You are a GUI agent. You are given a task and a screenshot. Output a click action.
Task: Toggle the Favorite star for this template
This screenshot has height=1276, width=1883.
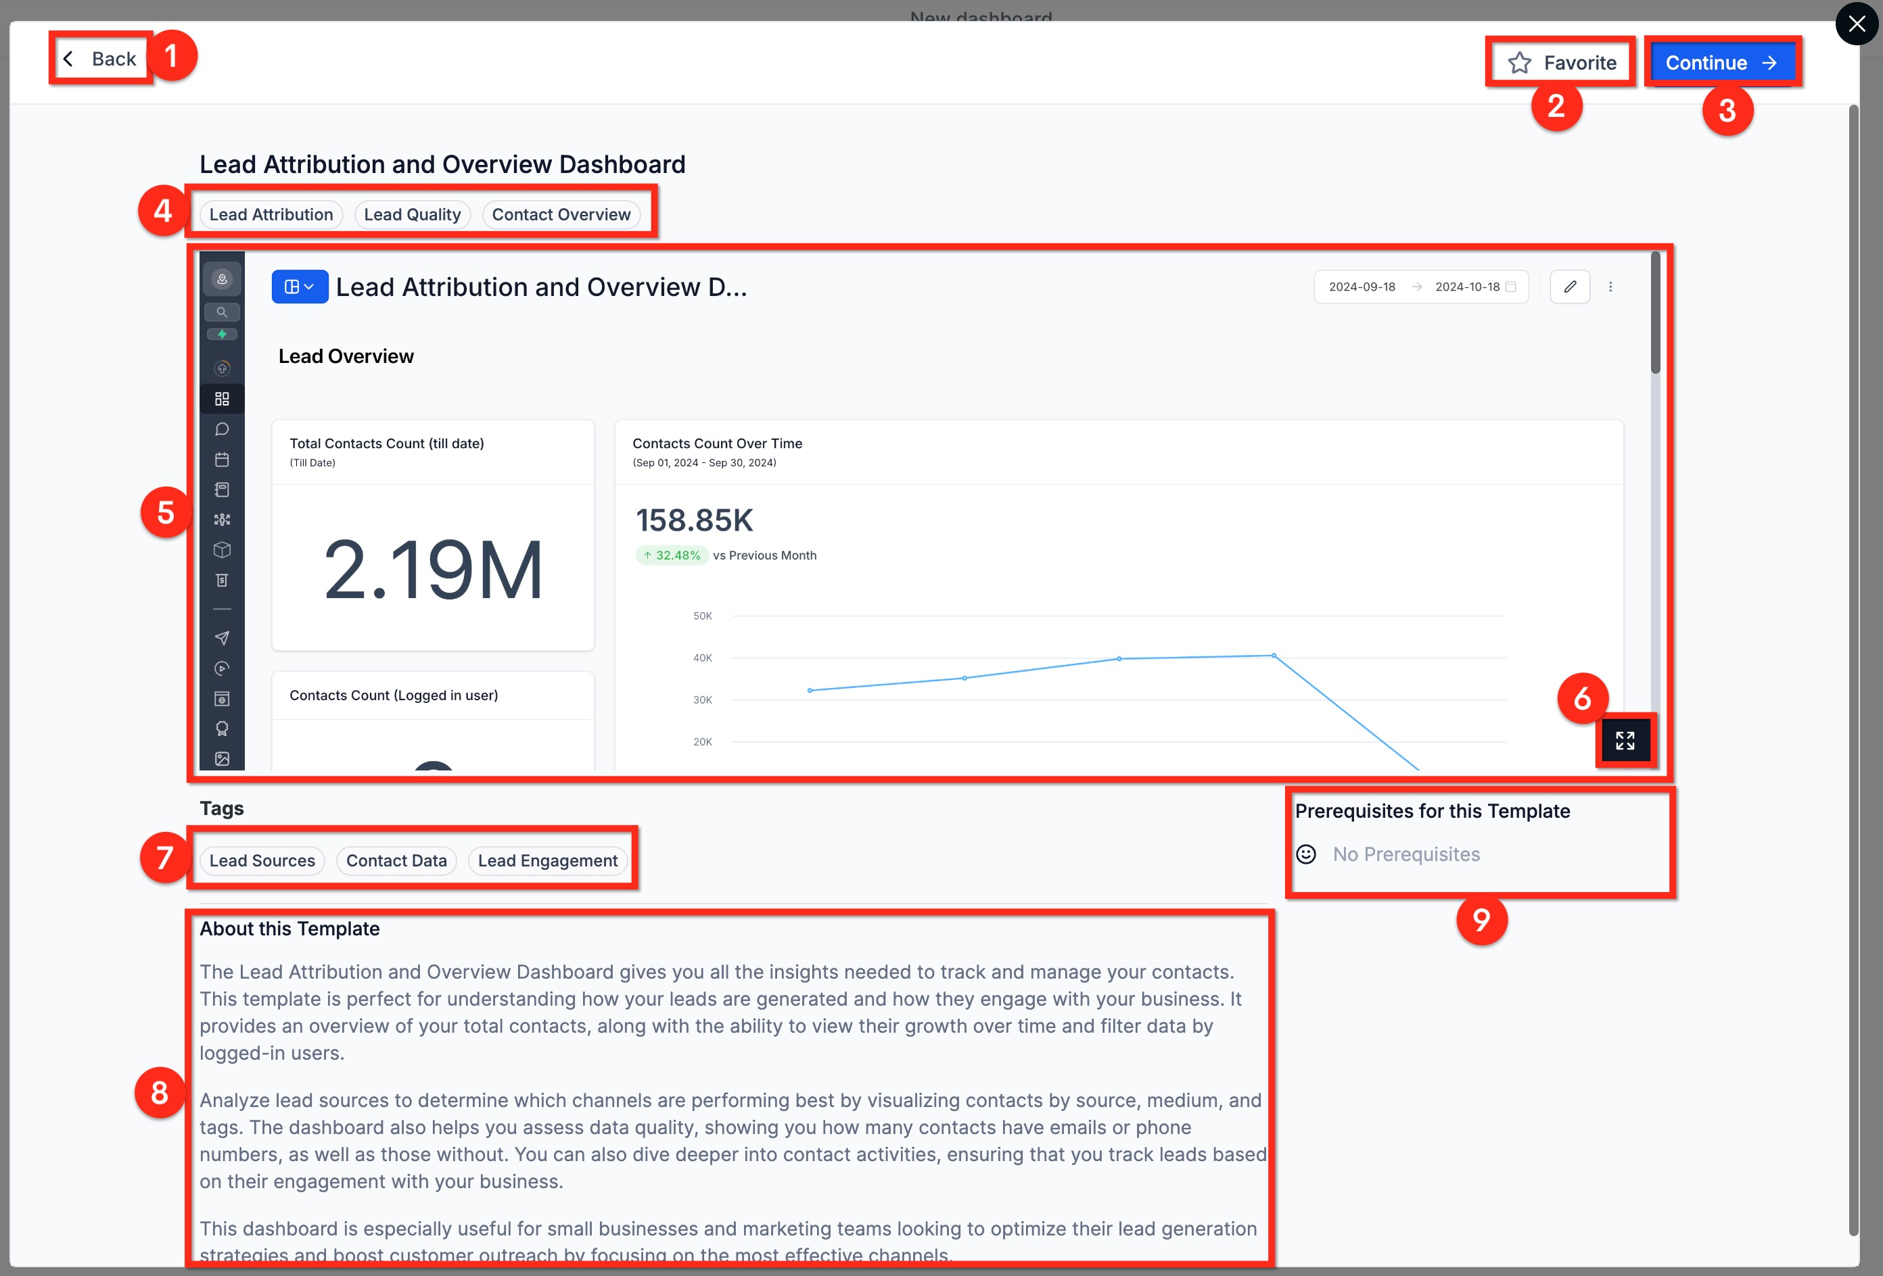(1560, 62)
